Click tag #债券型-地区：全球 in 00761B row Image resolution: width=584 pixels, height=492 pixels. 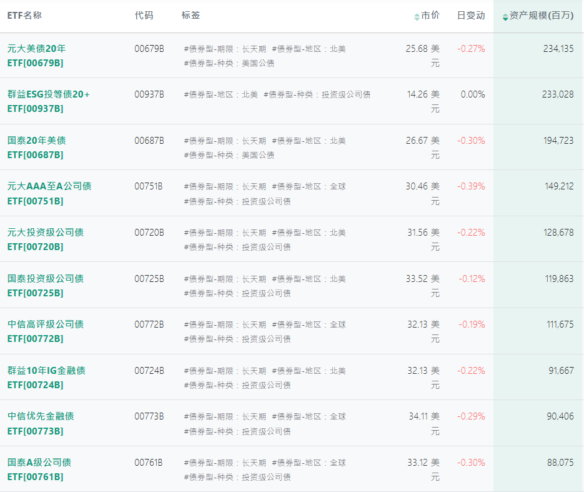point(309,463)
